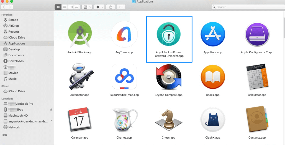Click the Books.app icon
This screenshot has height=145, width=285.
(213, 77)
